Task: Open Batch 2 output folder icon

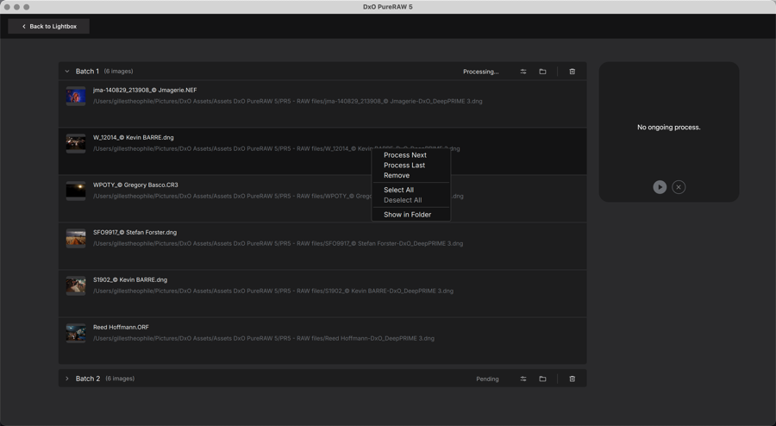Action: [x=542, y=379]
